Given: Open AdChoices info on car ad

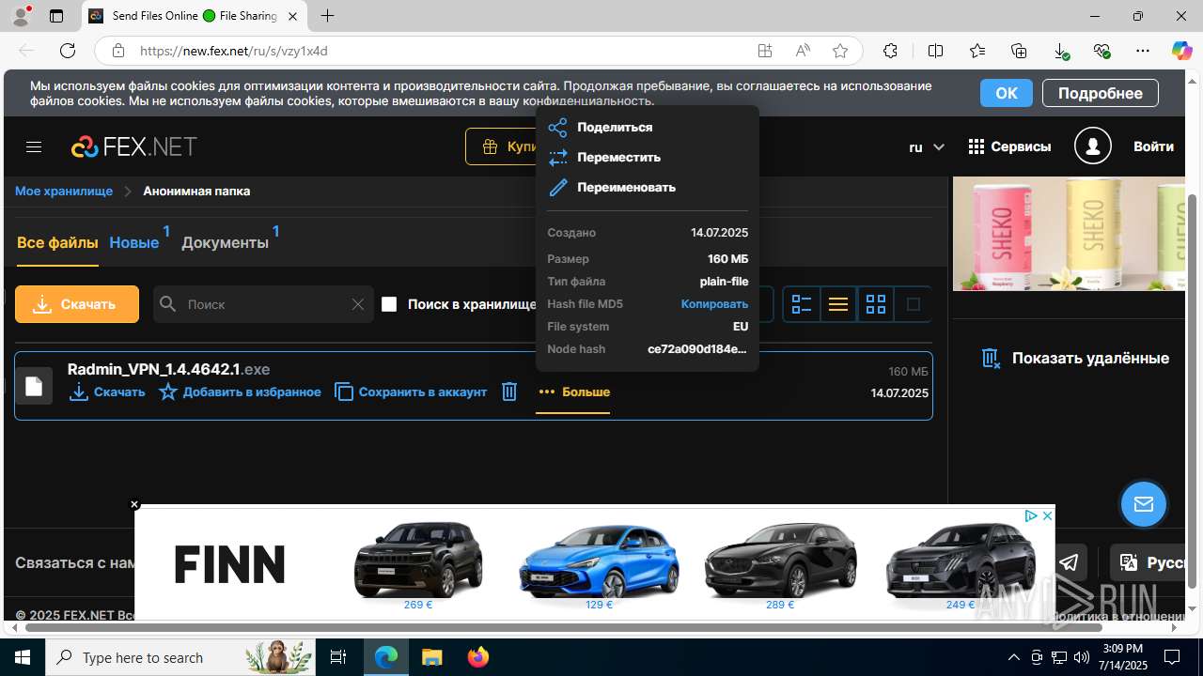Looking at the screenshot, I should click(1031, 515).
